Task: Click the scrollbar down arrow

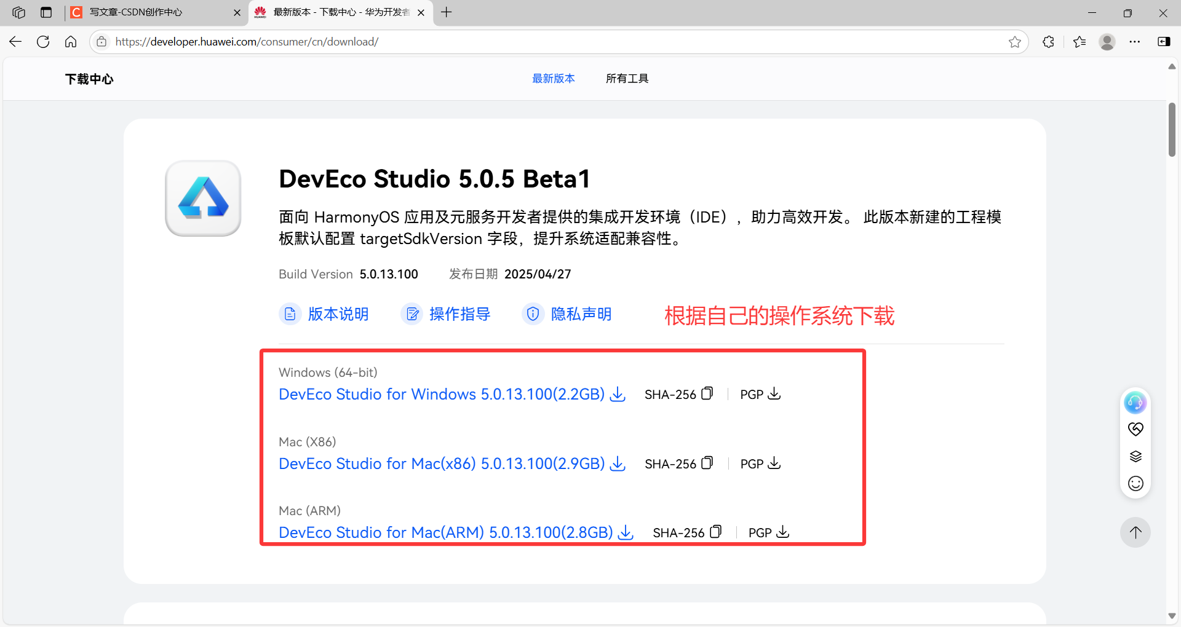Action: point(1172,616)
